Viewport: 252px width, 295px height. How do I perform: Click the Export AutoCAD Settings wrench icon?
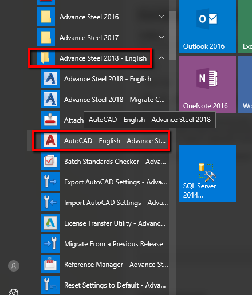pos(50,182)
